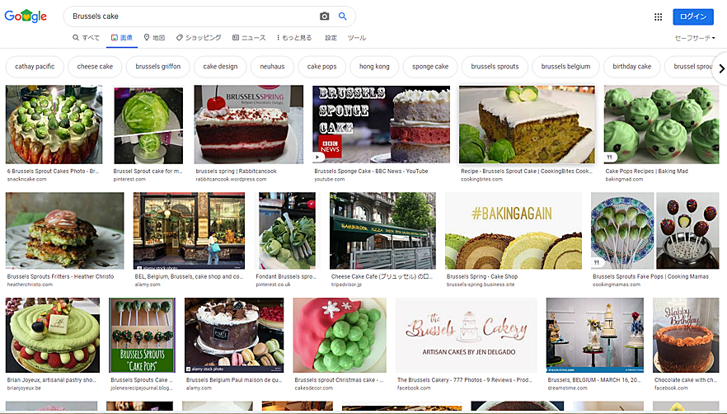
Task: Select the すべて tab
Action: tap(86, 38)
